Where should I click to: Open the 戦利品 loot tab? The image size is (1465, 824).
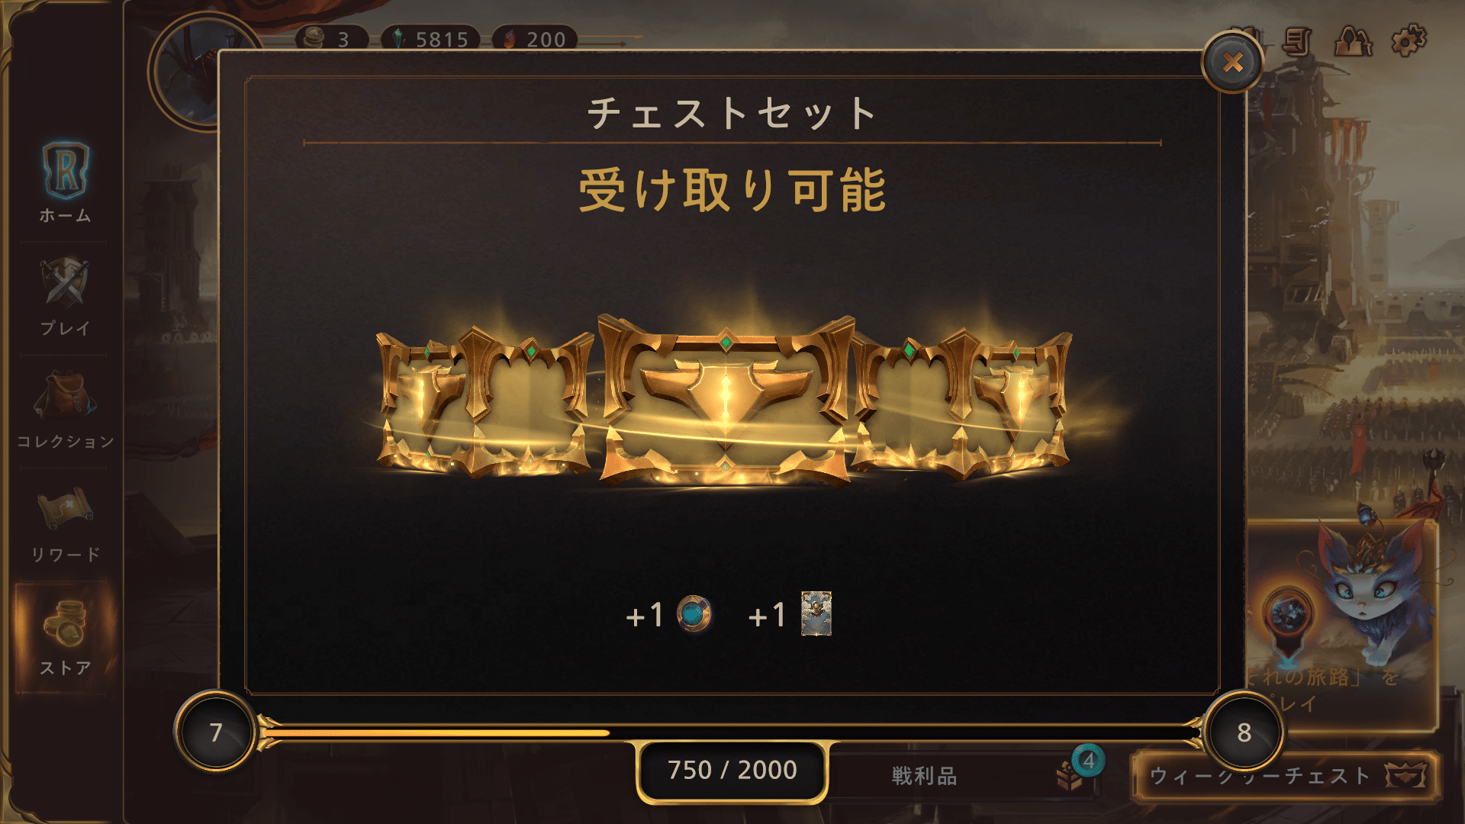tap(963, 776)
